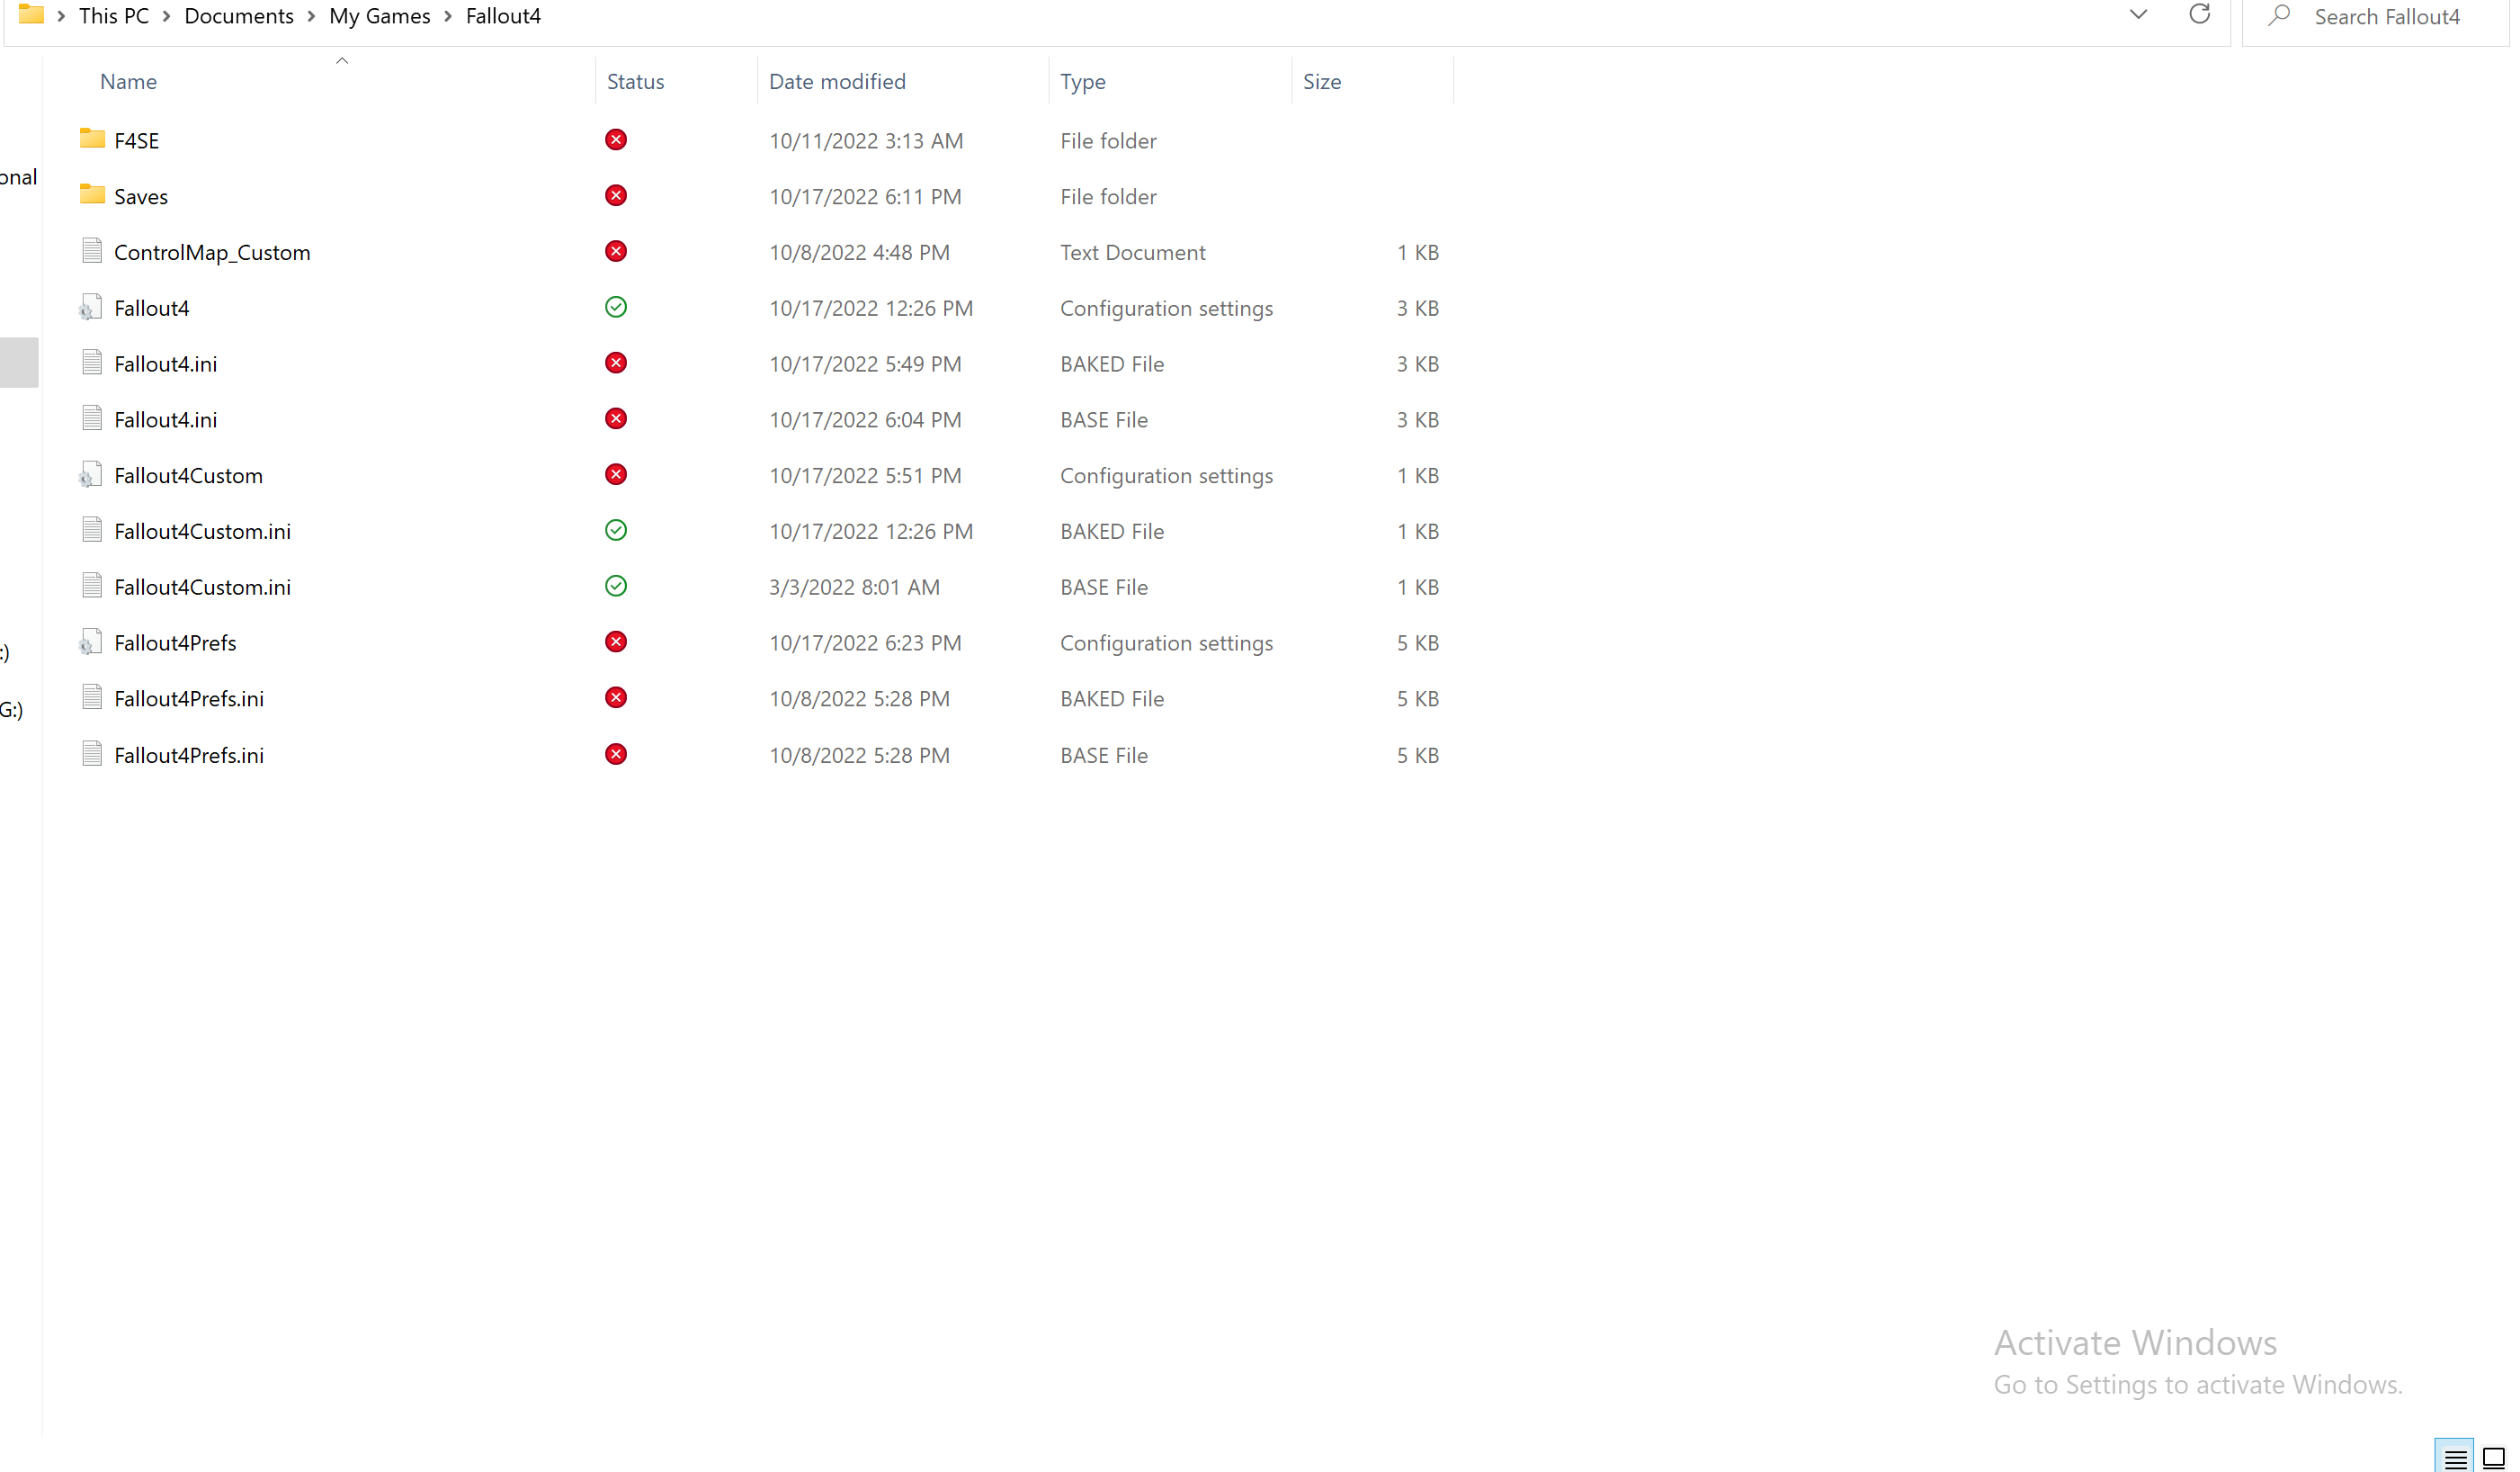2520x1472 pixels.
Task: Click the date 10/17/2022 6:23 PM
Action: (x=865, y=642)
